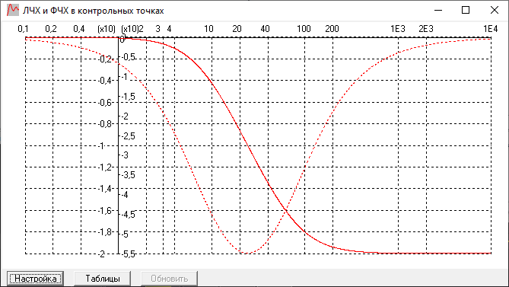This screenshot has height=287, width=509.
Task: Click frequency axis label '100'
Action: point(304,29)
